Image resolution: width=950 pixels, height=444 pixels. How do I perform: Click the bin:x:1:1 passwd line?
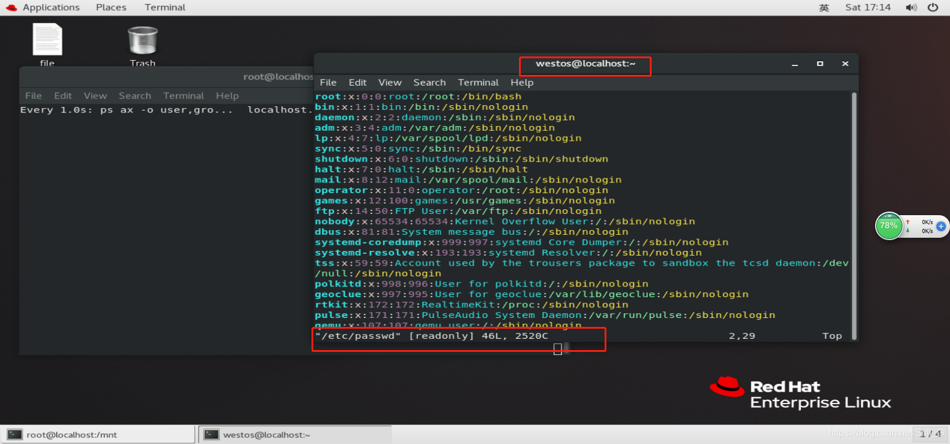click(421, 107)
